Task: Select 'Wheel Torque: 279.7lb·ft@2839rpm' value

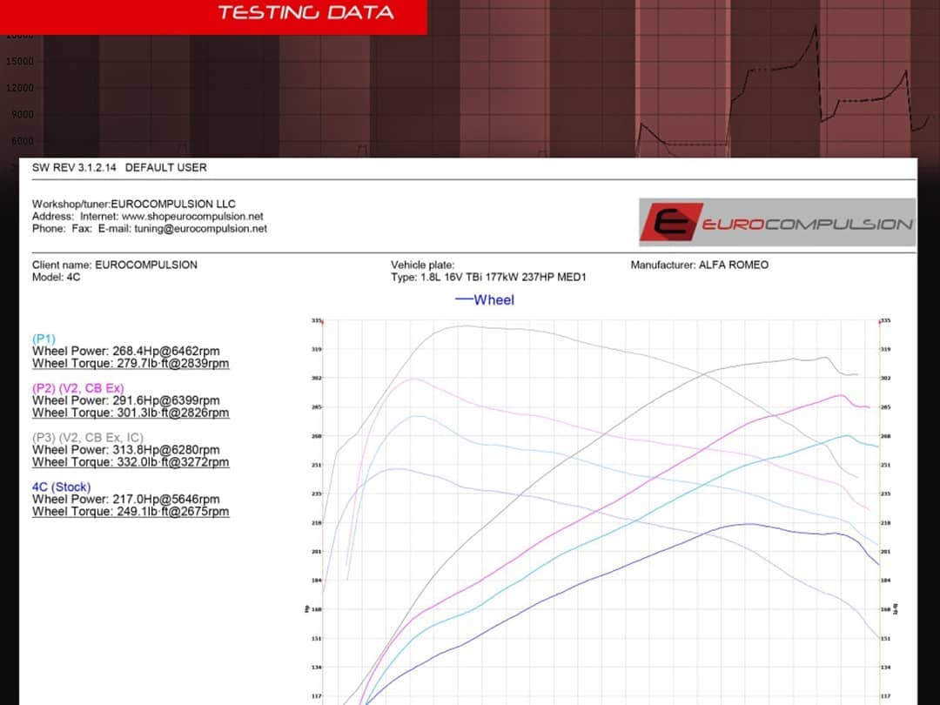Action: pos(131,363)
